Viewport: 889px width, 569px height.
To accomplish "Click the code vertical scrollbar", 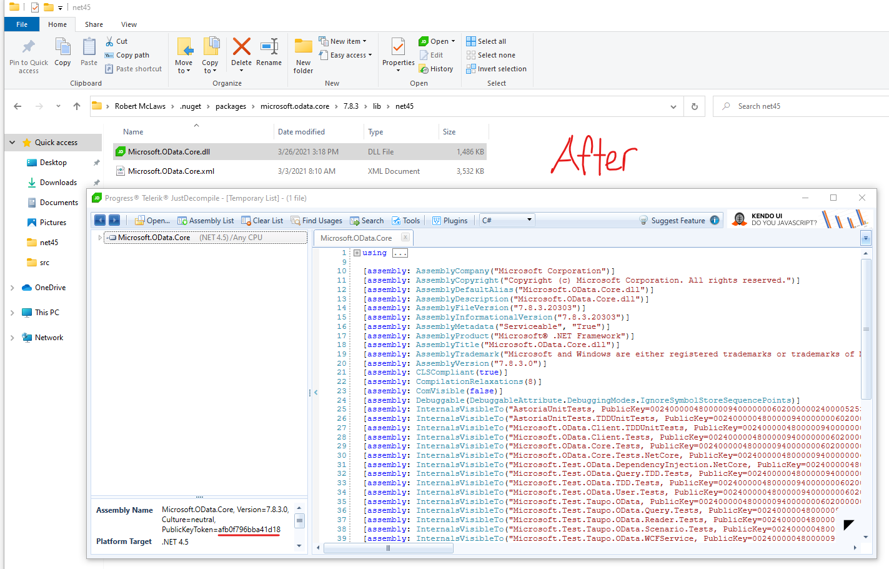I will [866, 329].
